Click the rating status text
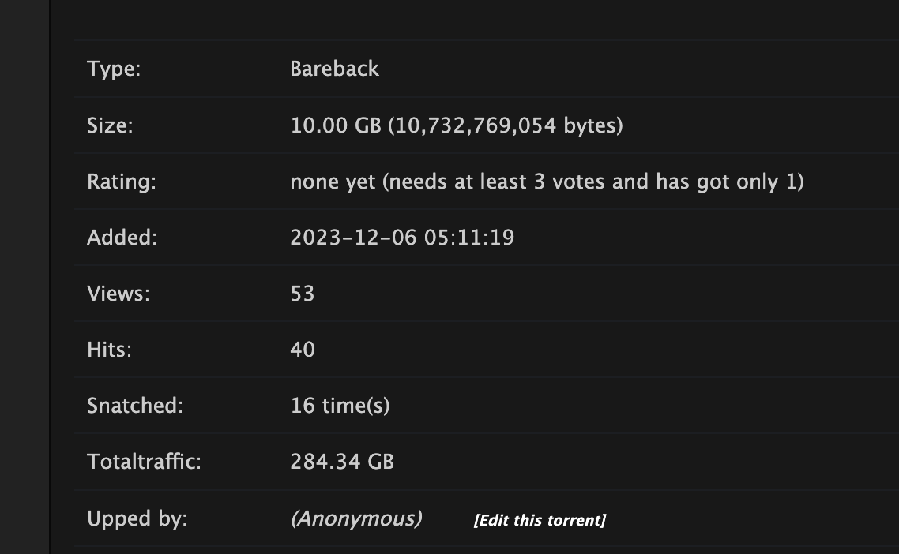Viewport: 899px width, 554px height. (547, 182)
